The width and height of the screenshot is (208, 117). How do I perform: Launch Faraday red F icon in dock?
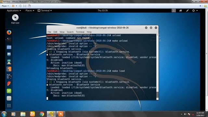(9, 84)
